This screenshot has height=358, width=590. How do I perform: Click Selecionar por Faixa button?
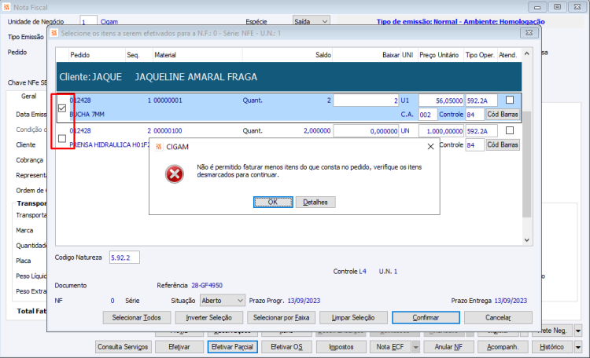[281, 318]
